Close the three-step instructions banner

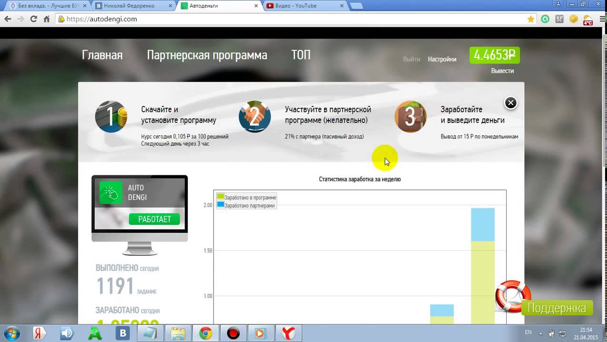[510, 103]
